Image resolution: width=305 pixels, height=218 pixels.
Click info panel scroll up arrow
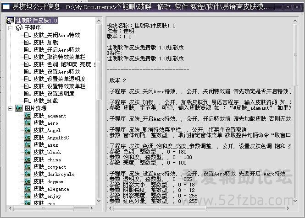point(295,21)
